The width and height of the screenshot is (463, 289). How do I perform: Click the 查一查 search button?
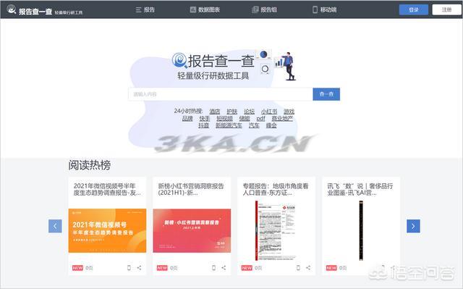point(326,94)
